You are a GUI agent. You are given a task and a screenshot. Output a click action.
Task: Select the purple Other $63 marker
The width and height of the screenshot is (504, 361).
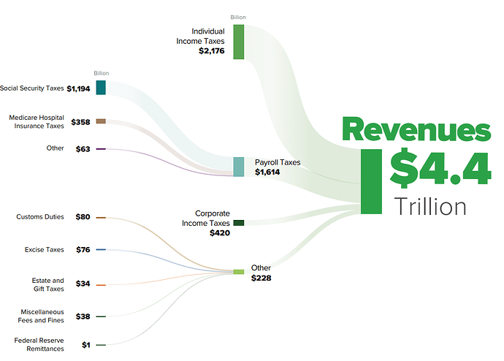tap(101, 149)
